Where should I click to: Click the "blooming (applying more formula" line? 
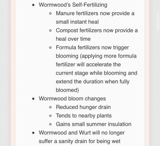(96, 56)
